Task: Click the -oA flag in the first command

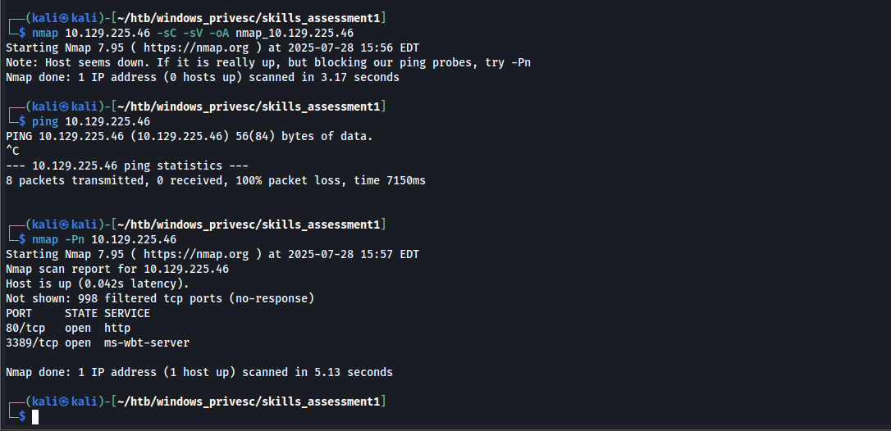Action: (219, 33)
